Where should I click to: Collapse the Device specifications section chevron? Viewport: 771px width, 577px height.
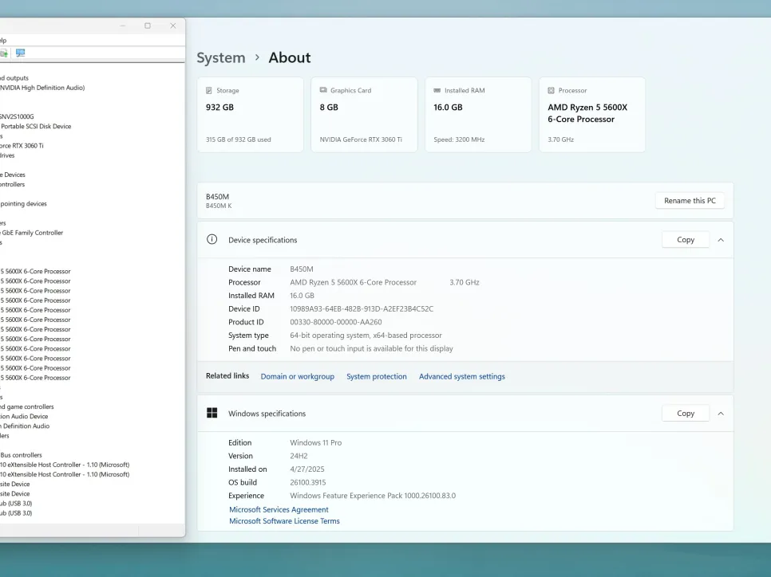pyautogui.click(x=721, y=240)
